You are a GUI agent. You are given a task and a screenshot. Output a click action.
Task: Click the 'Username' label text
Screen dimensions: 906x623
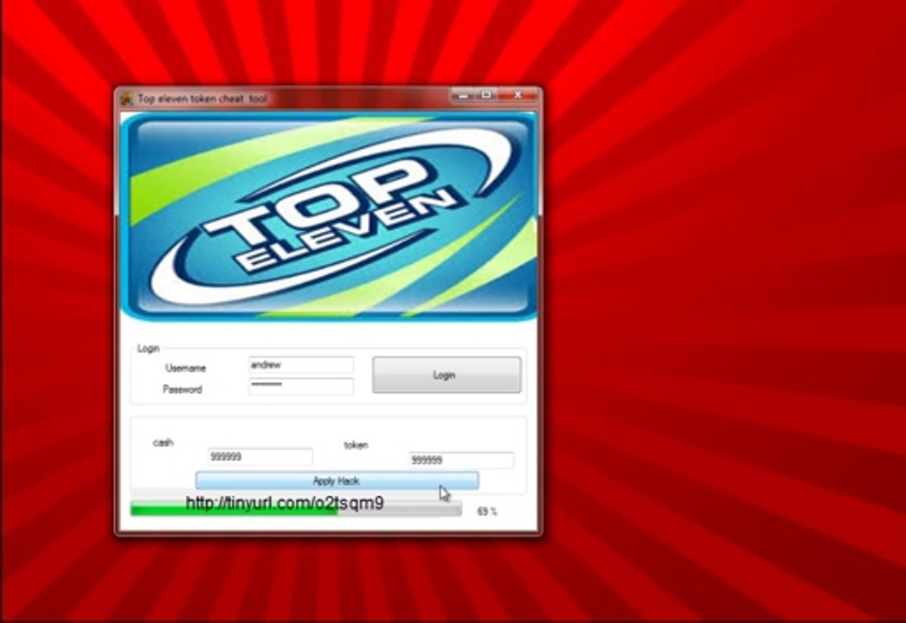pyautogui.click(x=185, y=368)
